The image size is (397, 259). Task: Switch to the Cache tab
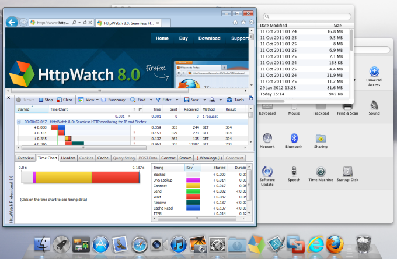coord(103,158)
